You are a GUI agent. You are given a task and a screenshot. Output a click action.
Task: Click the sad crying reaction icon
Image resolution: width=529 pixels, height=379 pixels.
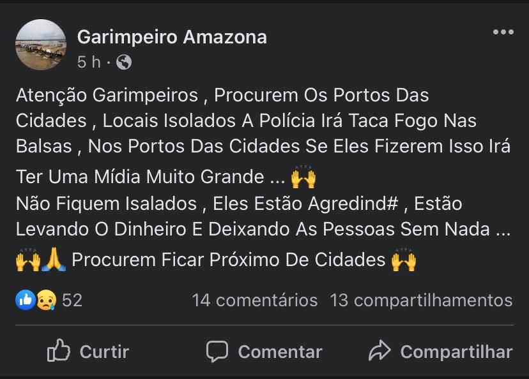click(x=45, y=299)
